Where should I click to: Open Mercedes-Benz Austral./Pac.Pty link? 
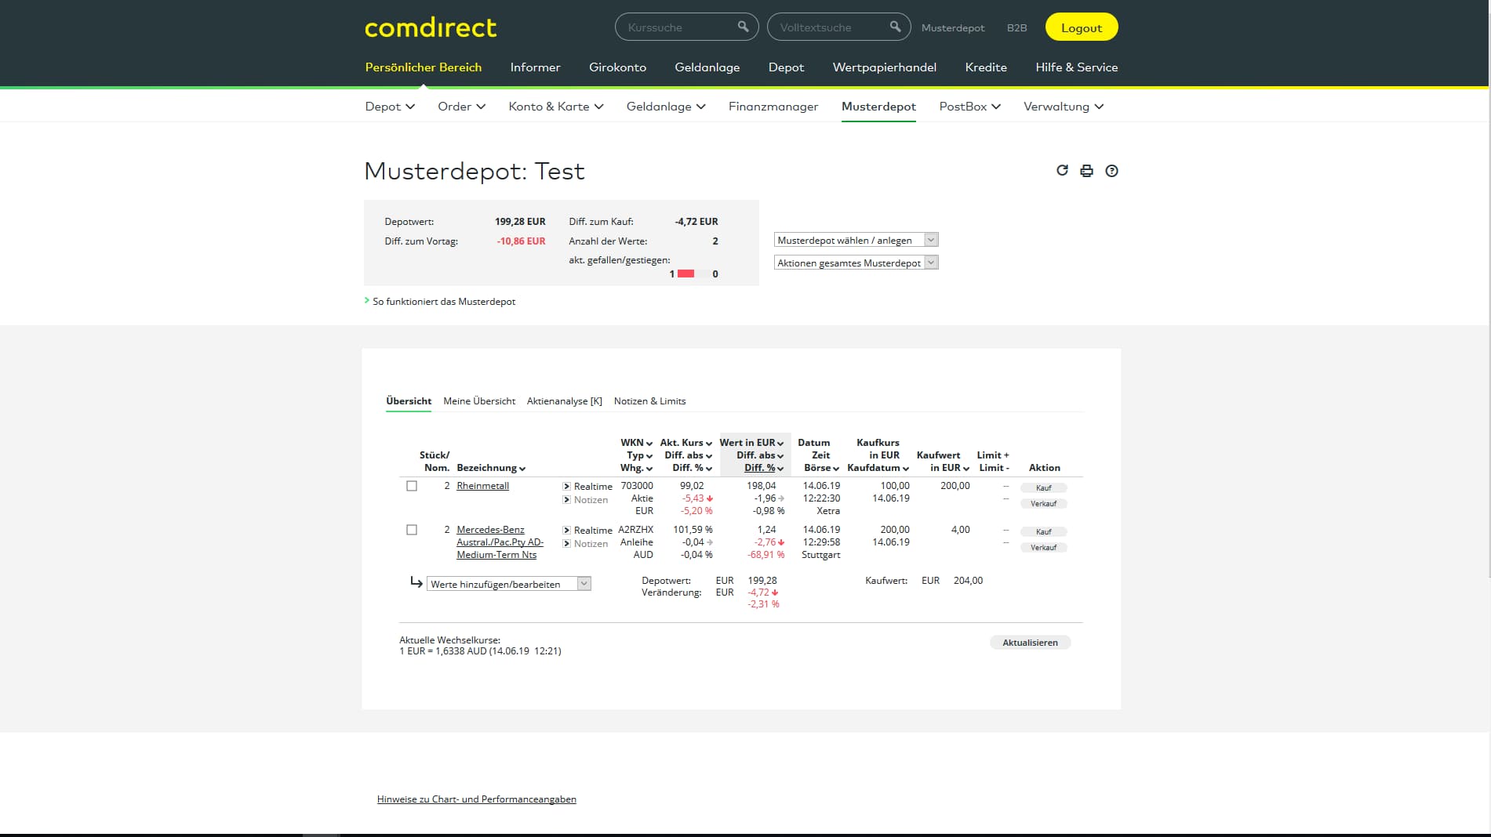point(500,542)
